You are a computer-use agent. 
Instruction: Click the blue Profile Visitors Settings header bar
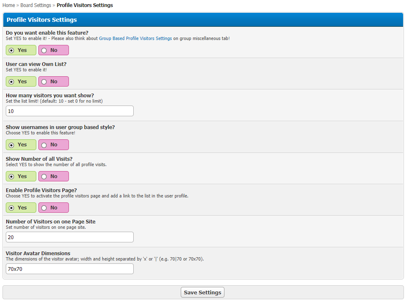203,20
